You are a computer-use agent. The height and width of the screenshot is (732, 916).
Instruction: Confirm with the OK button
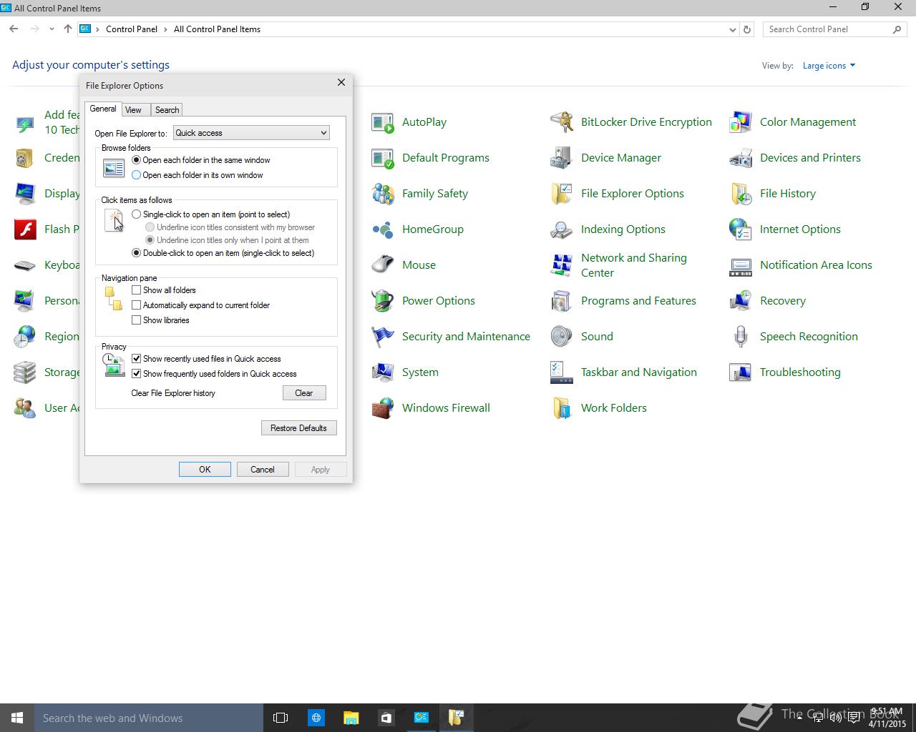tap(205, 470)
